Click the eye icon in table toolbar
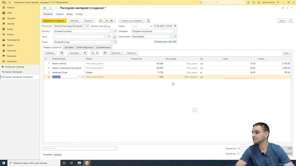This screenshot has width=296, height=166. click(85, 53)
